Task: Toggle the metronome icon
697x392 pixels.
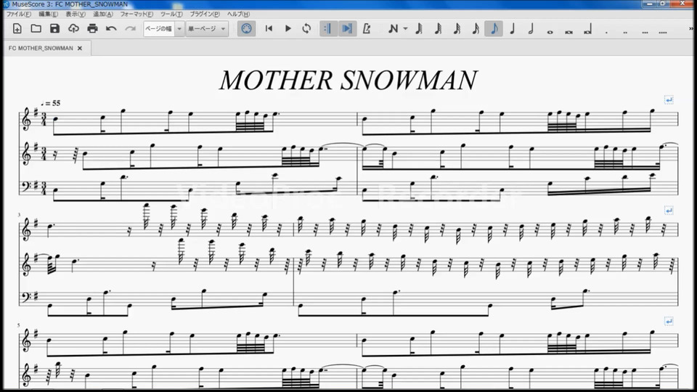Action: tap(366, 29)
